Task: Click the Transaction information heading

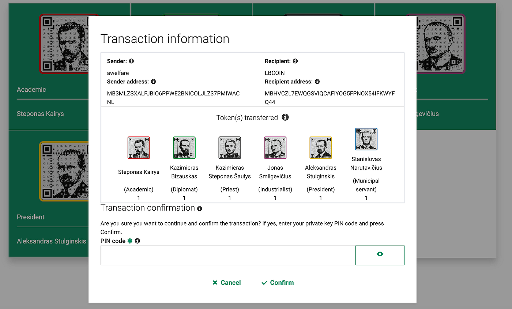Action: (x=165, y=39)
